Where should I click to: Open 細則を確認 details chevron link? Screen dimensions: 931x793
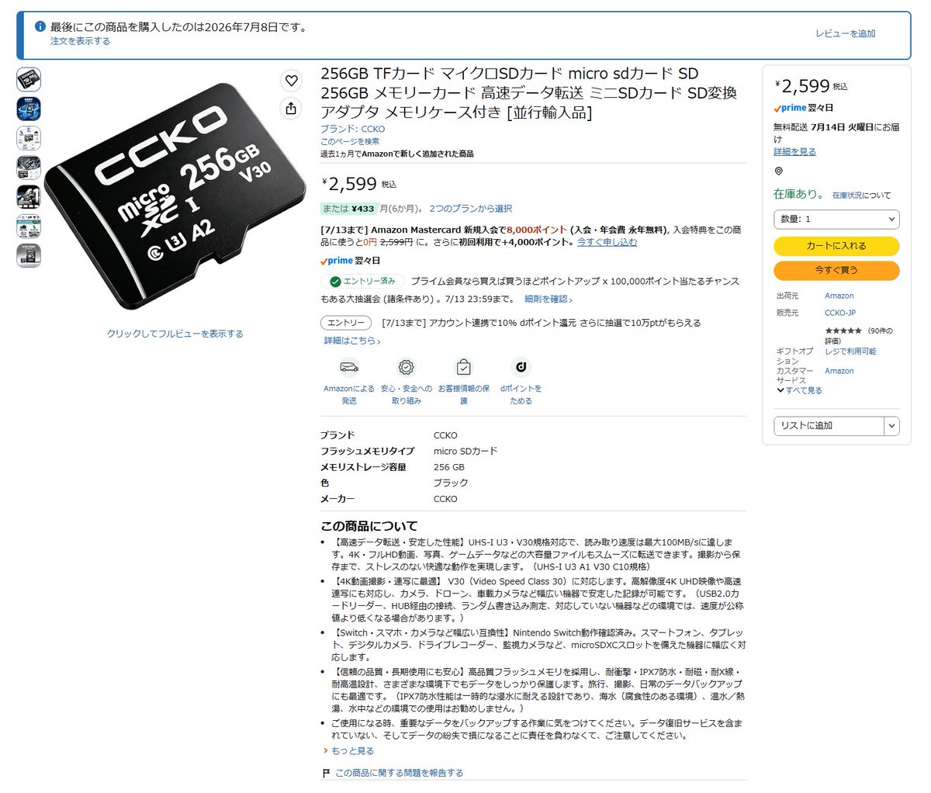(549, 299)
